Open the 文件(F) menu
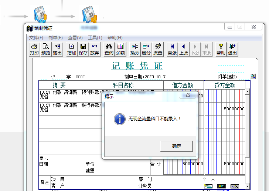 pos(36,38)
